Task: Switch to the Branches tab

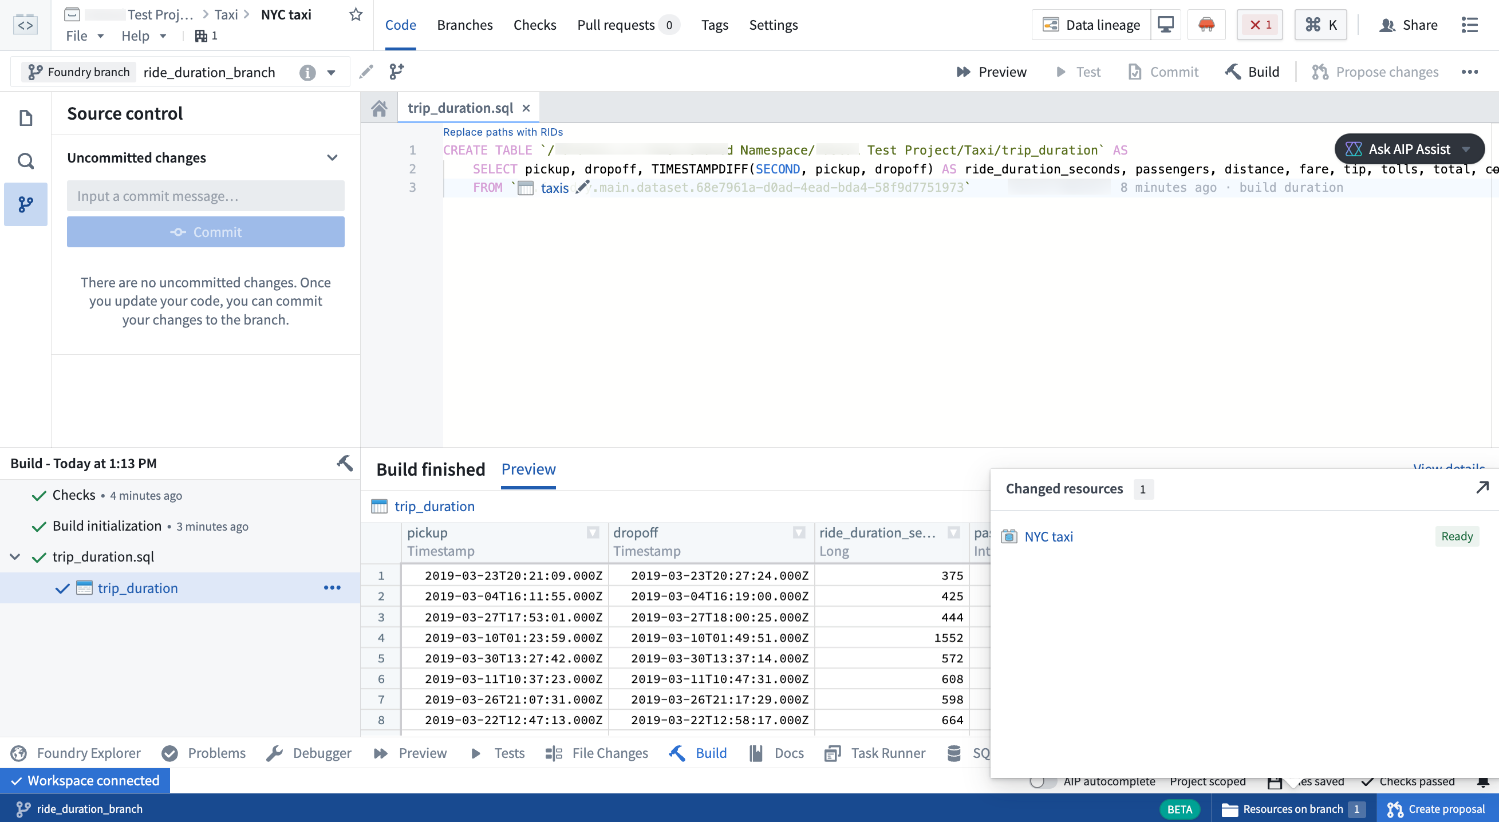Action: 464,25
